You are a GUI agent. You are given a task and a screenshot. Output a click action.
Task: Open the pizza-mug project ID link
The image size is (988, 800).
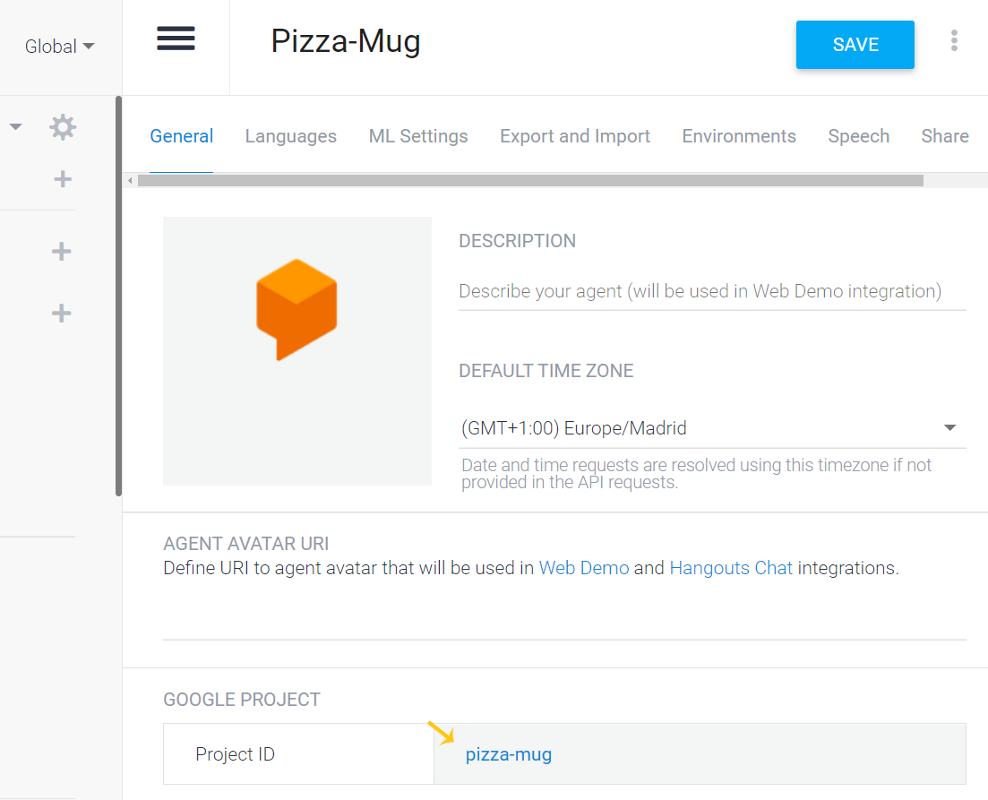pyautogui.click(x=509, y=754)
